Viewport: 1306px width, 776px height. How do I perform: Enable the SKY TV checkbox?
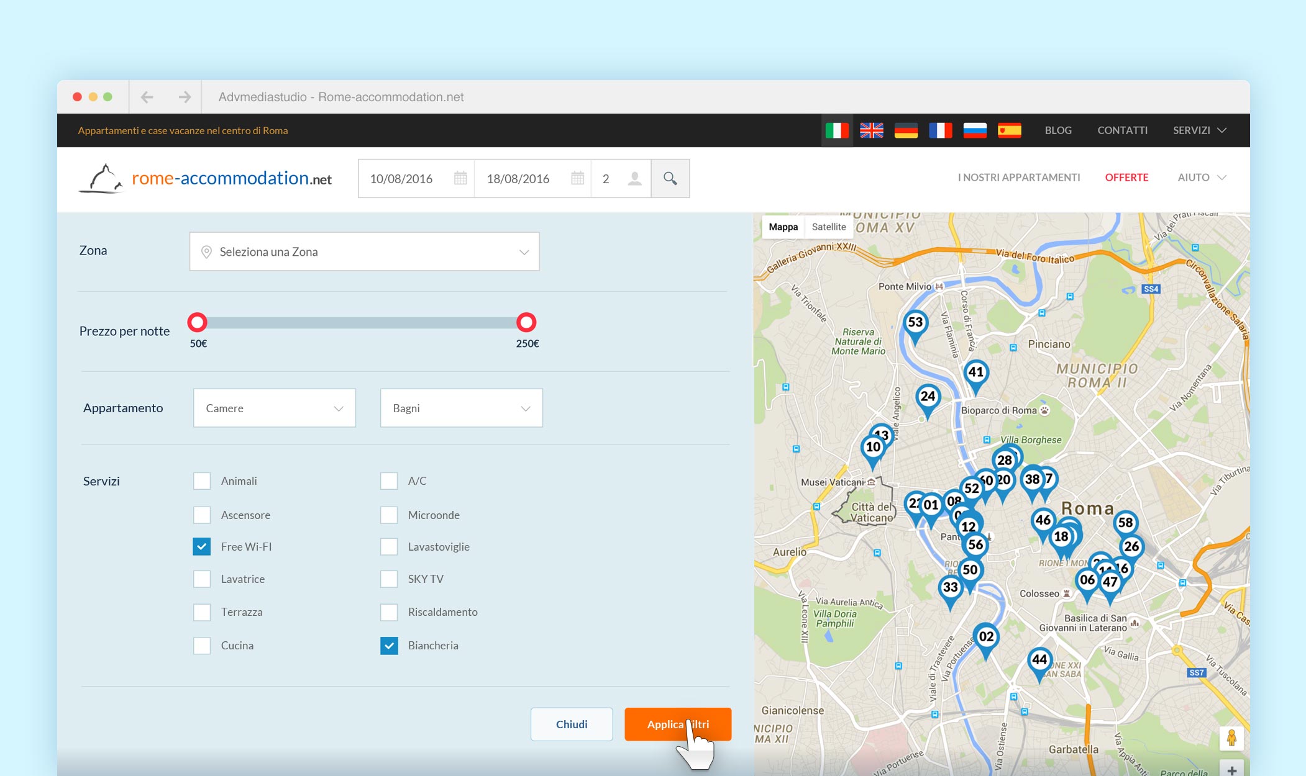coord(389,579)
